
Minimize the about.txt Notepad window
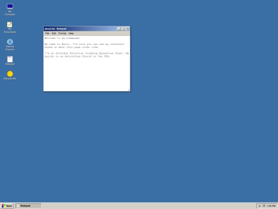119,29
